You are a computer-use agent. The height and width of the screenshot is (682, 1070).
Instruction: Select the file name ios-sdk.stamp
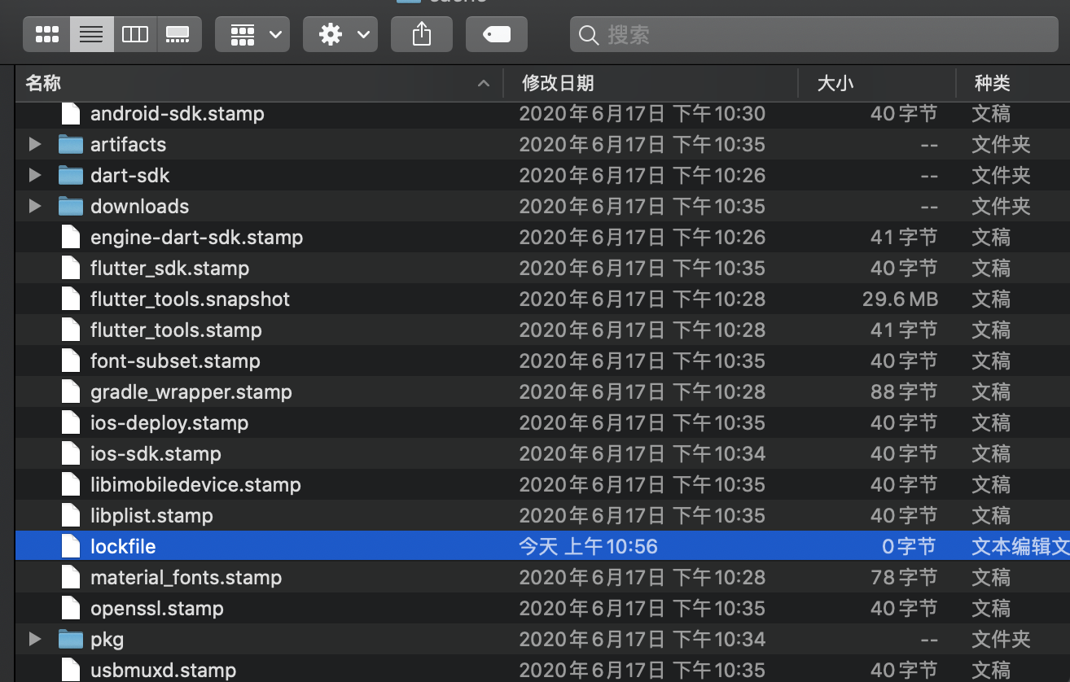coord(156,453)
